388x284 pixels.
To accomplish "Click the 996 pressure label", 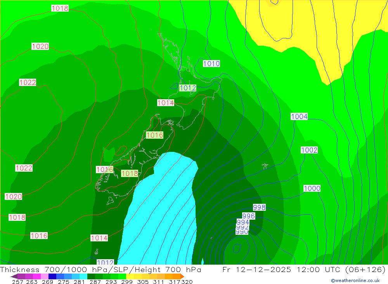I will pyautogui.click(x=248, y=216).
